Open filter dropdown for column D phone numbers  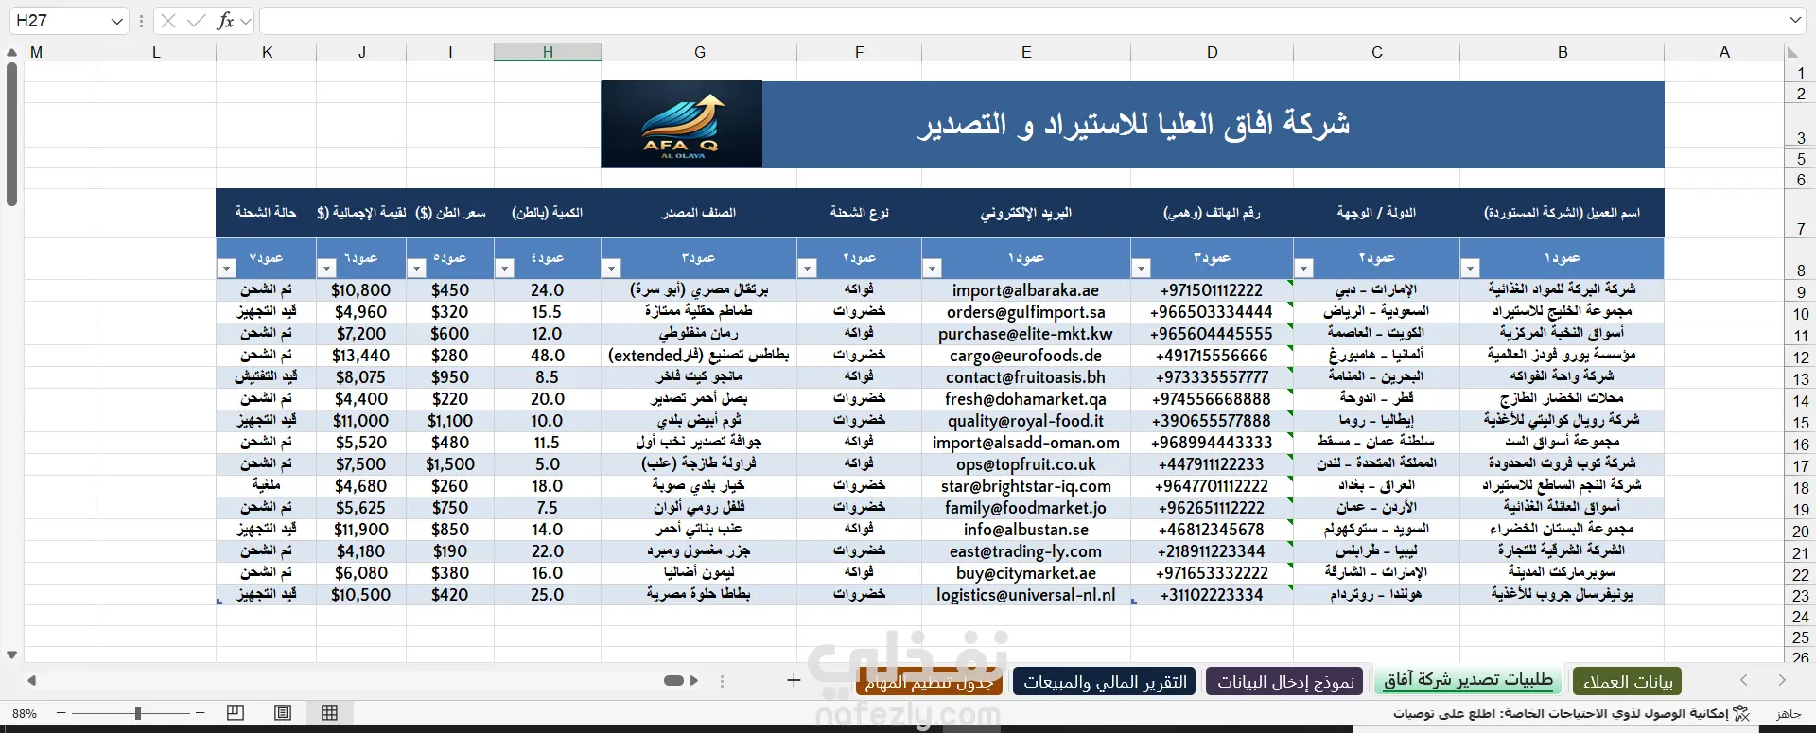pos(1141,269)
